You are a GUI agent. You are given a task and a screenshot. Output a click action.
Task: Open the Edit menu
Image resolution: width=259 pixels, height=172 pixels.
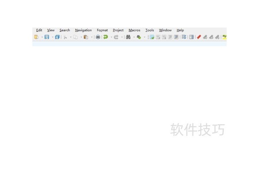39,30
